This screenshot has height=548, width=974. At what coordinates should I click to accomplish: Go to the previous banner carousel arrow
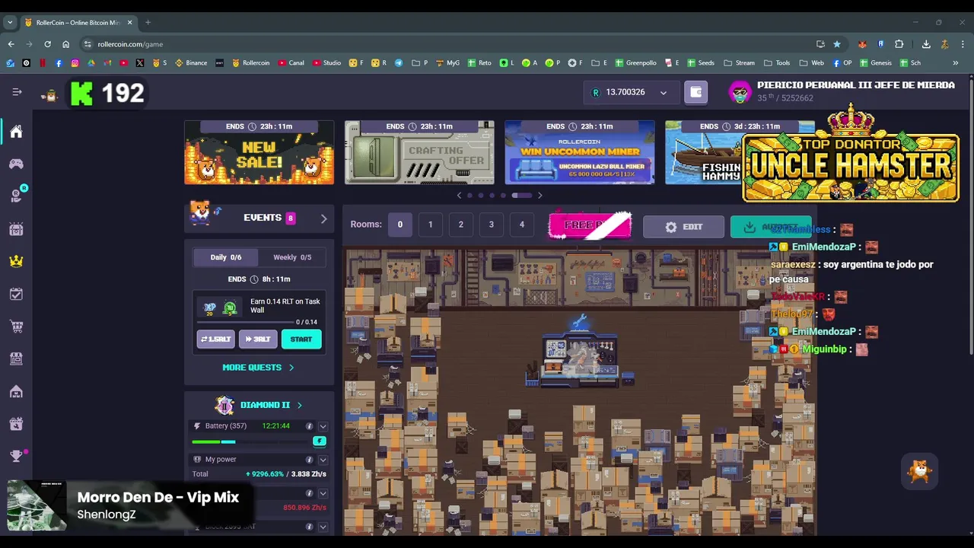point(459,196)
